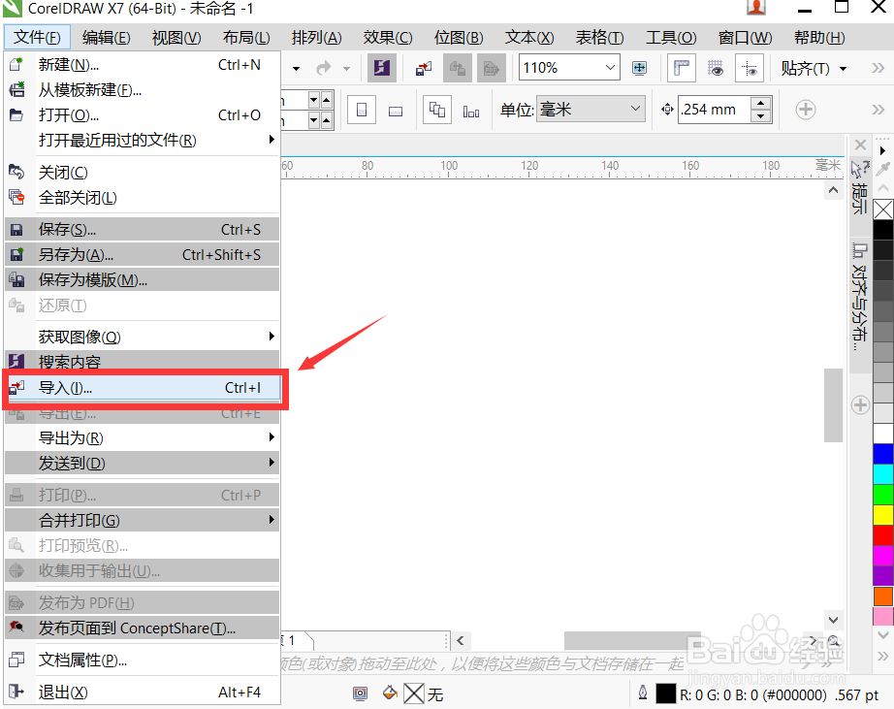894x709 pixels.
Task: Select 从模板新建(F) entry
Action: (142, 90)
